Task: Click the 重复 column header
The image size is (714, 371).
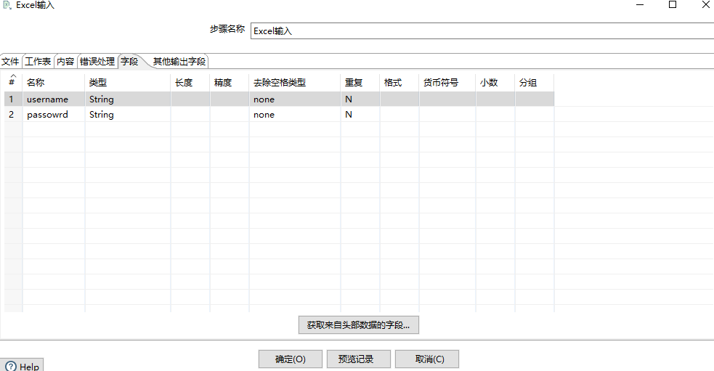Action: click(x=360, y=82)
